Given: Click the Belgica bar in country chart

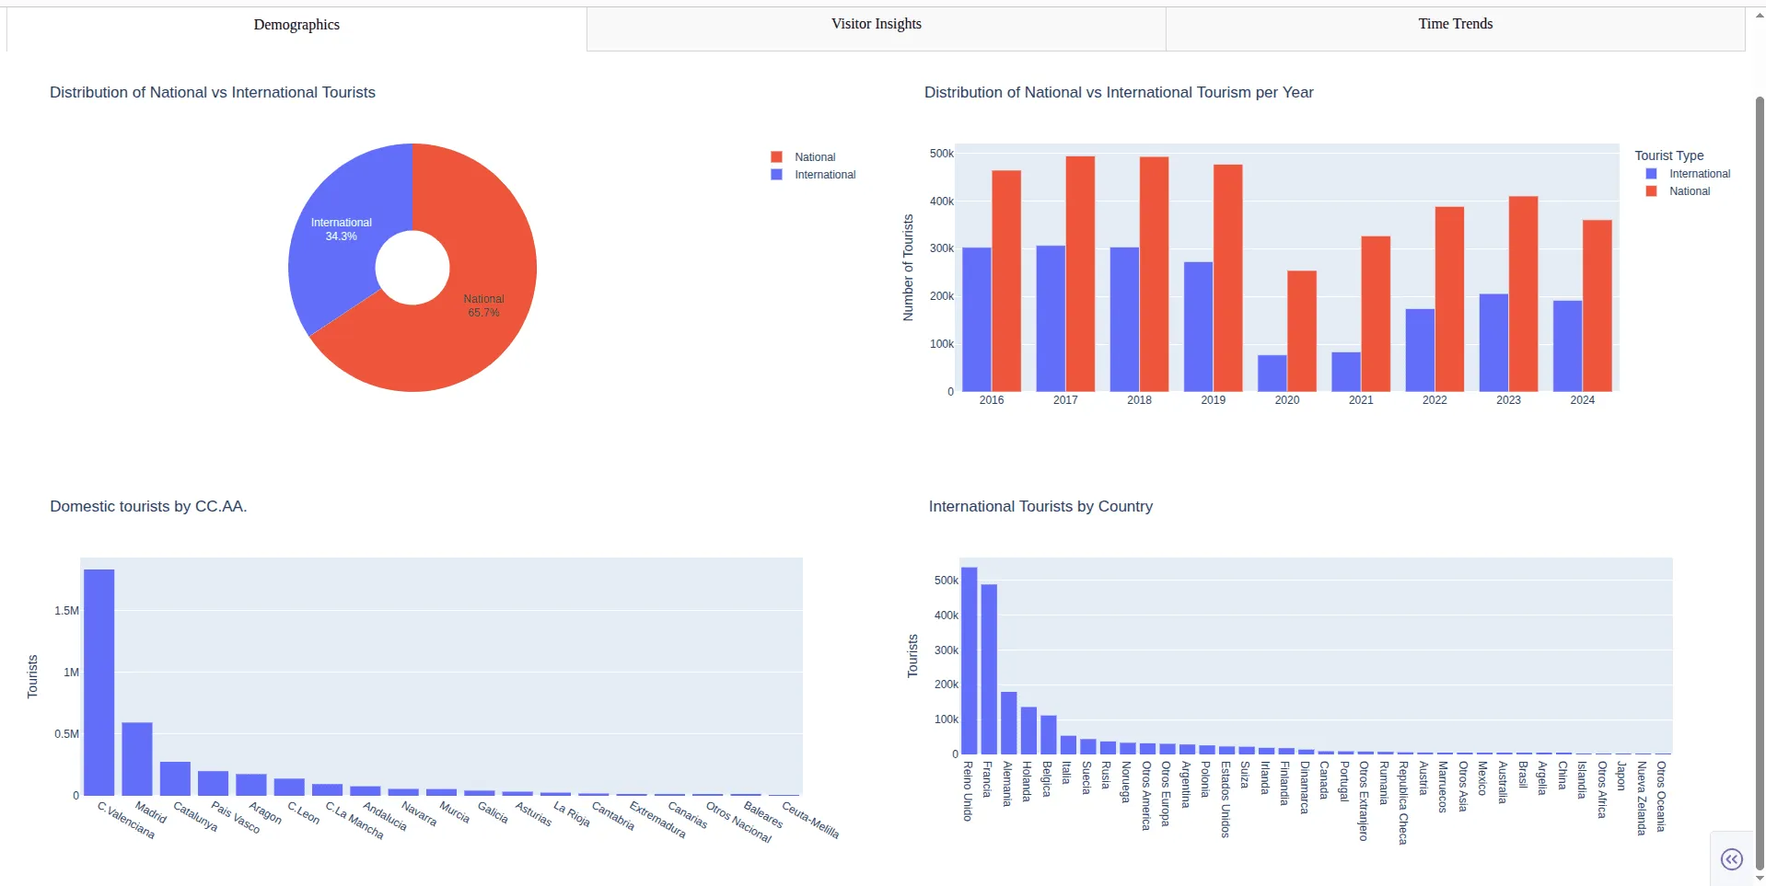Looking at the screenshot, I should coord(1048,735).
